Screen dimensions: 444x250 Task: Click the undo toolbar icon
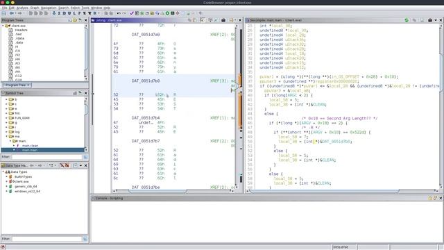pyautogui.click(x=119, y=13)
